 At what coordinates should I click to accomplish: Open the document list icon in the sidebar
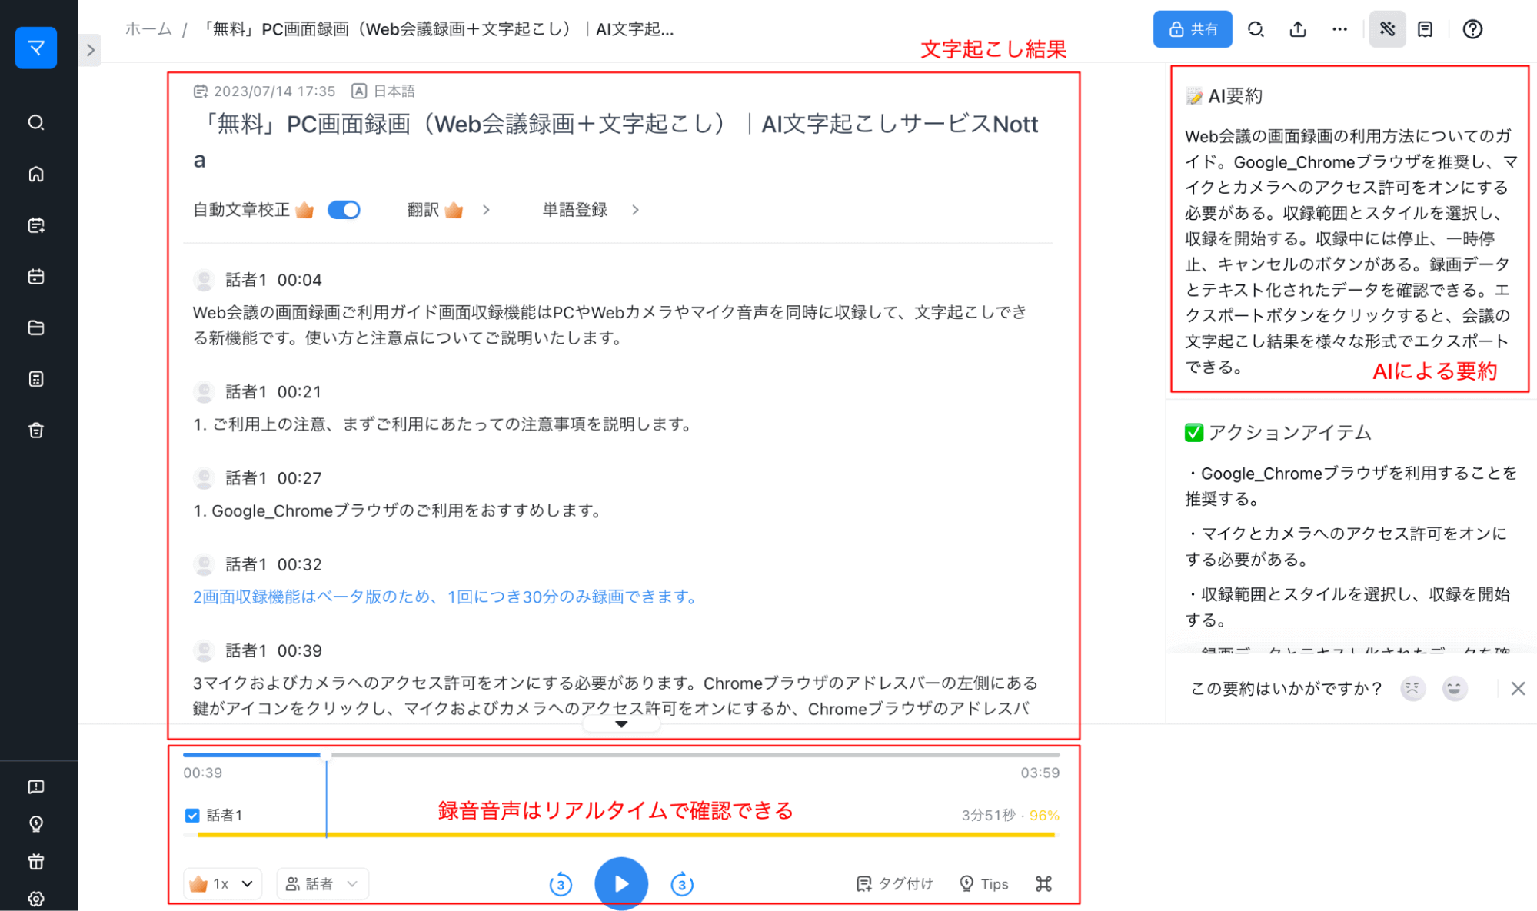pyautogui.click(x=36, y=379)
